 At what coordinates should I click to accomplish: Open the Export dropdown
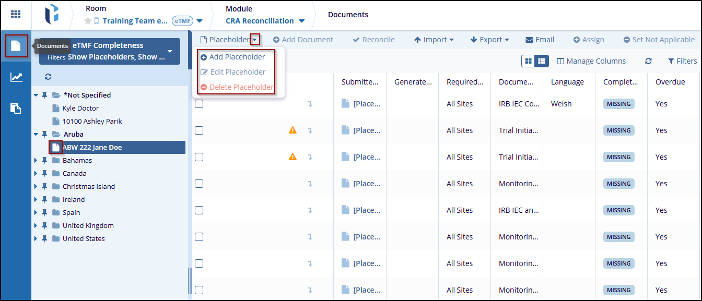pos(490,40)
